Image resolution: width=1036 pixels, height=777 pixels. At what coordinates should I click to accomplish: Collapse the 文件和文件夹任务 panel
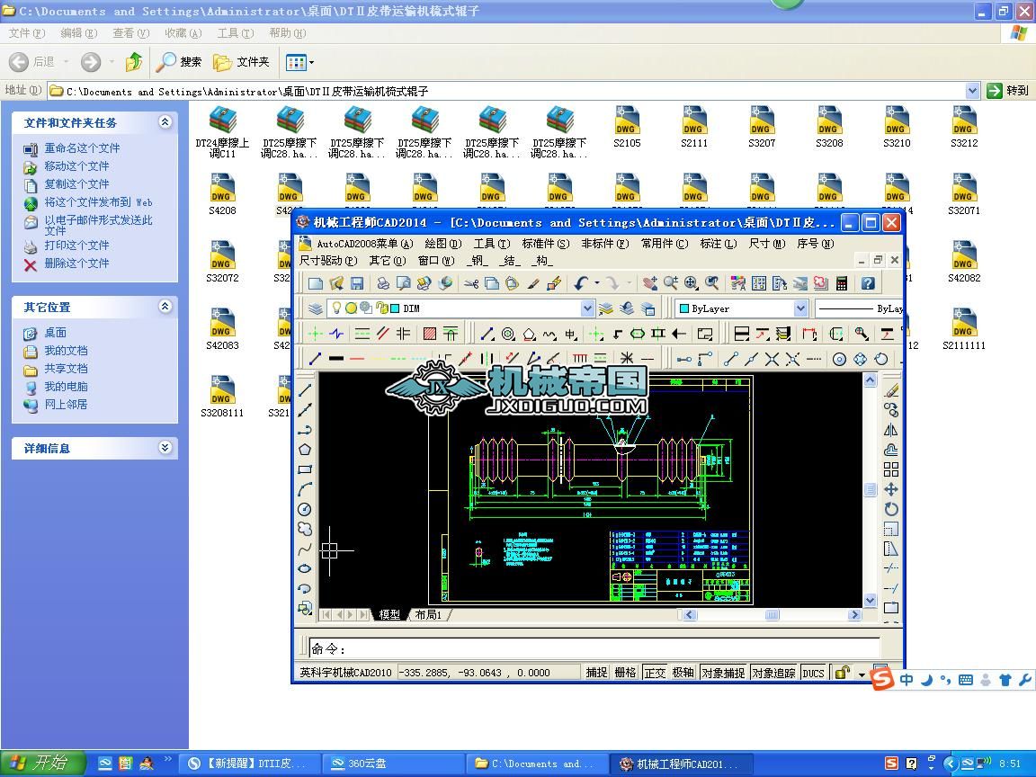[x=165, y=122]
